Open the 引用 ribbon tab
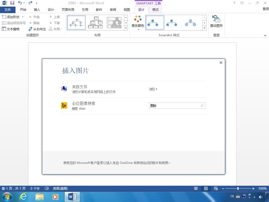Screen dimensions: 269x202 pyautogui.click(x=85, y=10)
